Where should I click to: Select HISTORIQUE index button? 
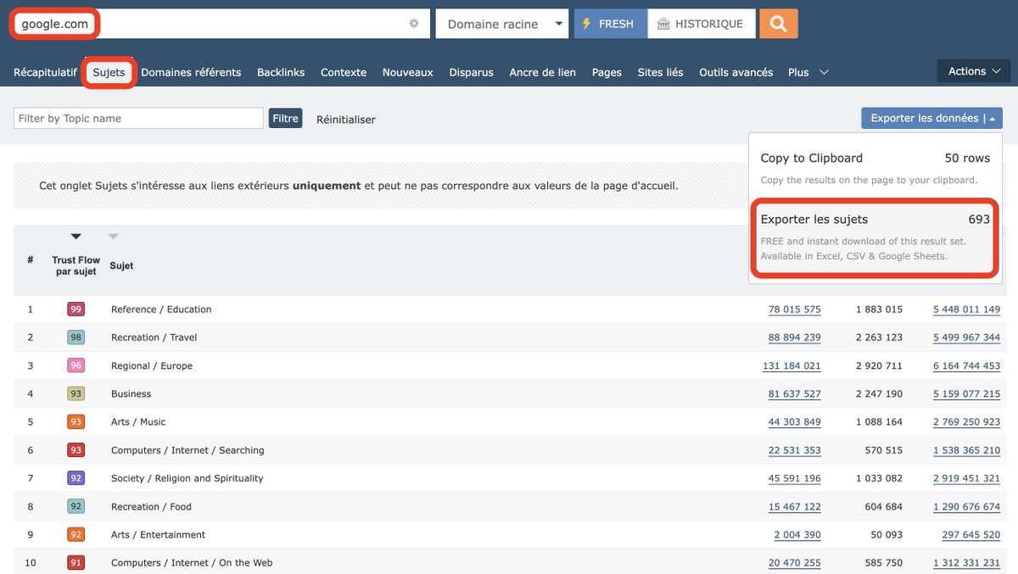pos(701,24)
